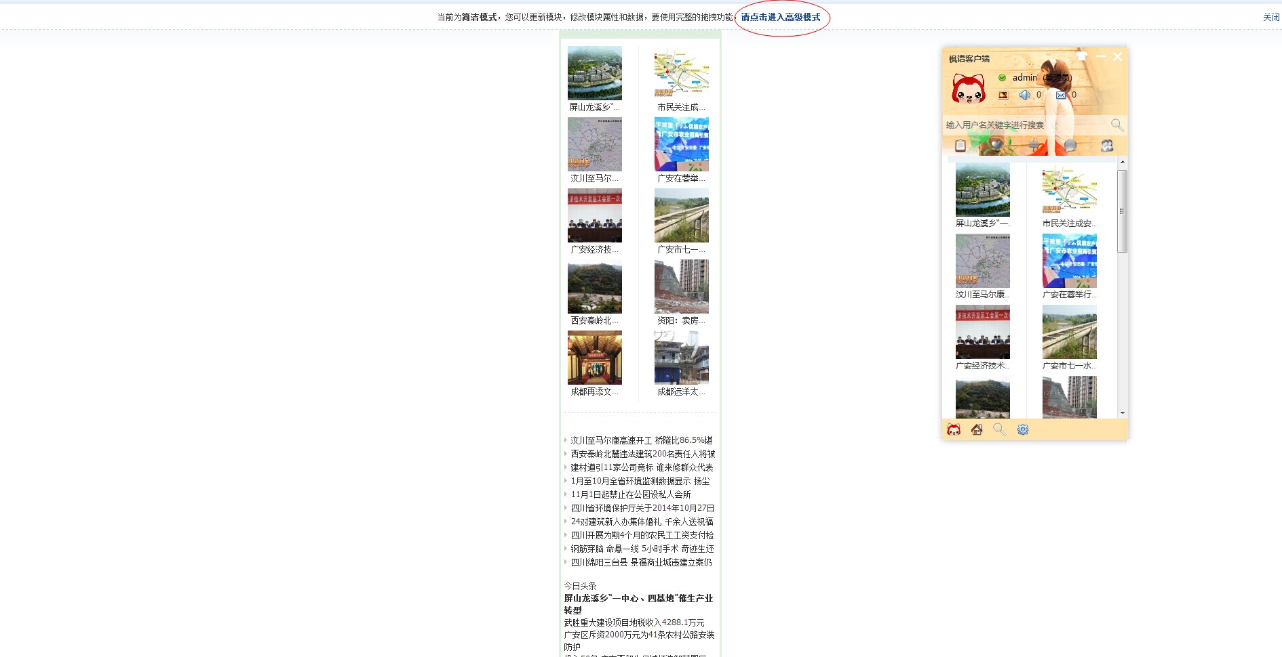Open the mail envelope icon in profile
Screen dimensions: 1282x657
pos(1061,95)
